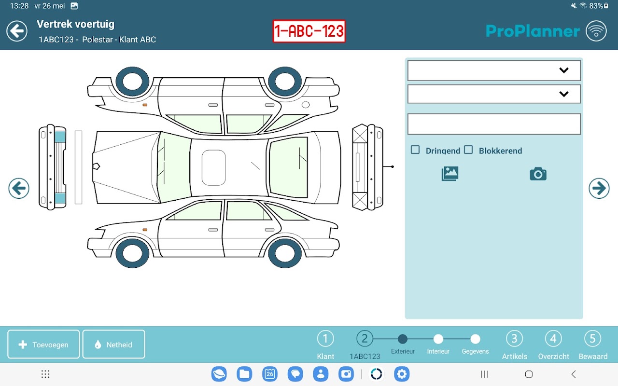Open the settings gear in the taskbar

pos(402,374)
